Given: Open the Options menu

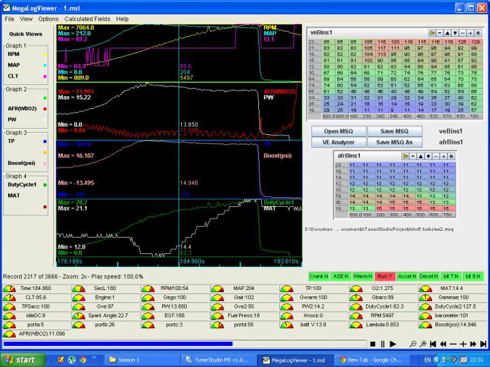Looking at the screenshot, I should 47,19.
